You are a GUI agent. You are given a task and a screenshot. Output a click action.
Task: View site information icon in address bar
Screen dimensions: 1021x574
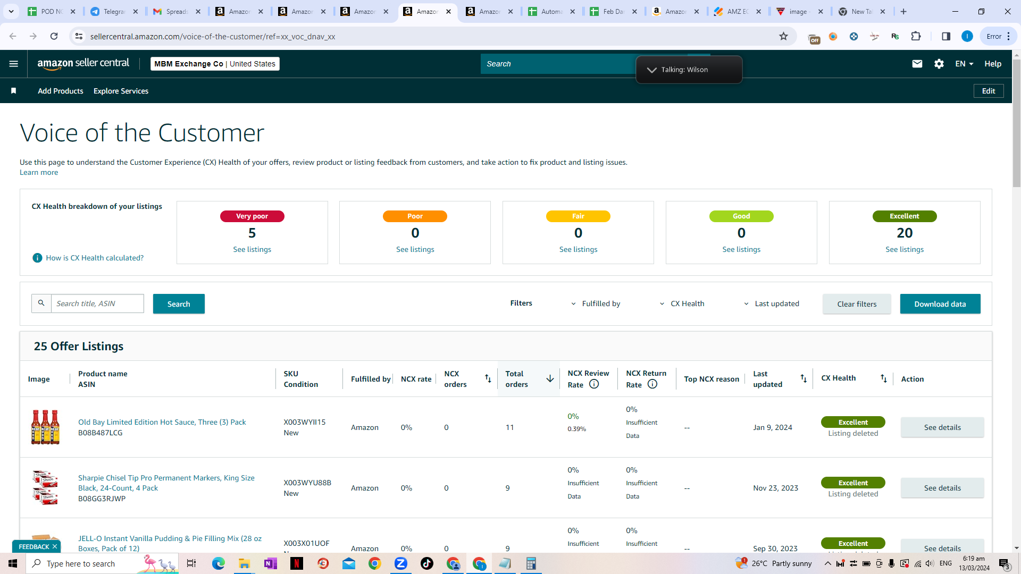pos(79,36)
